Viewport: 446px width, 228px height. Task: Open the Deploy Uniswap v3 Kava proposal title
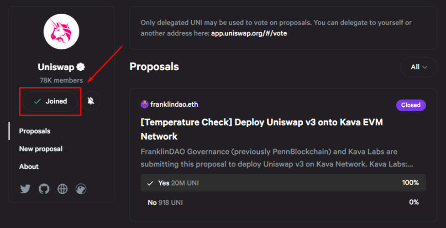262,130
